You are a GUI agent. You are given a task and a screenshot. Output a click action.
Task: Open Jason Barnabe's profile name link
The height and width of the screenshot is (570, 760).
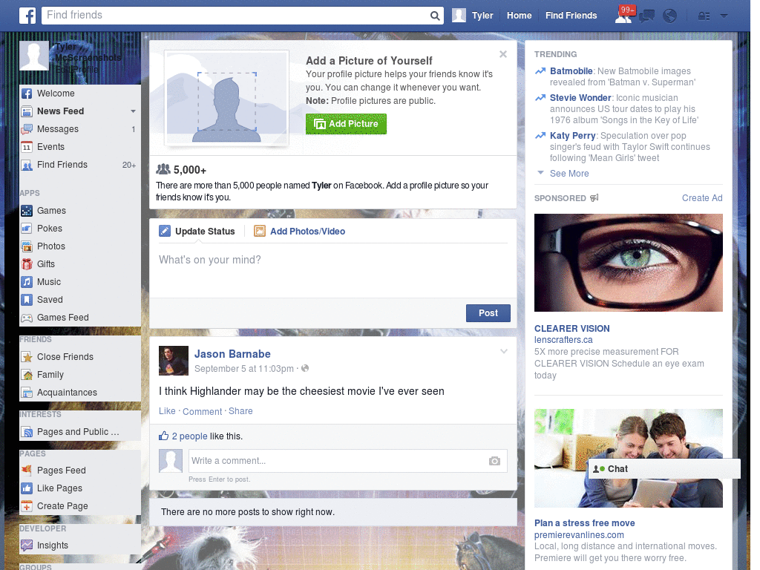pos(232,354)
